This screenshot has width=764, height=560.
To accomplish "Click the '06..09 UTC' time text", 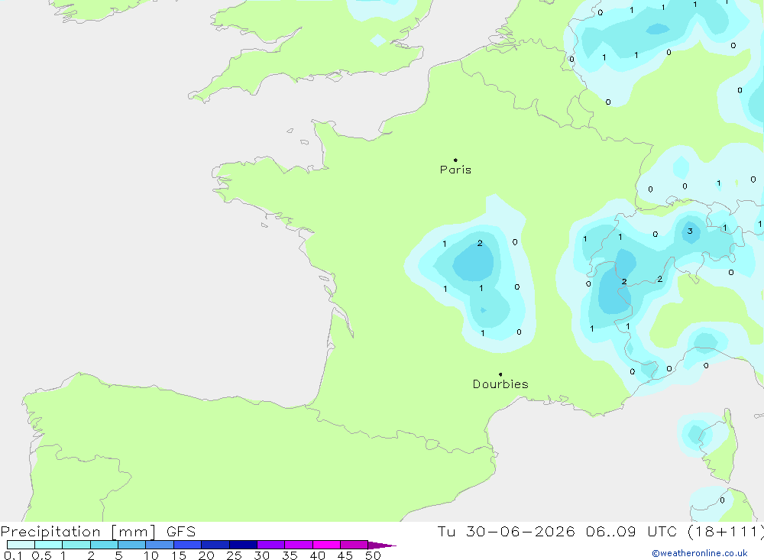I will click(630, 532).
